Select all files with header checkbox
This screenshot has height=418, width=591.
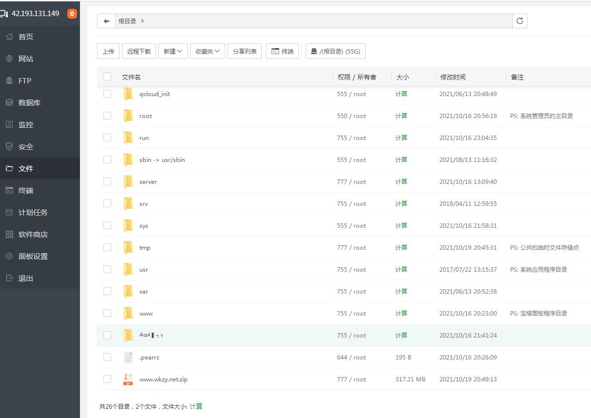pyautogui.click(x=107, y=77)
